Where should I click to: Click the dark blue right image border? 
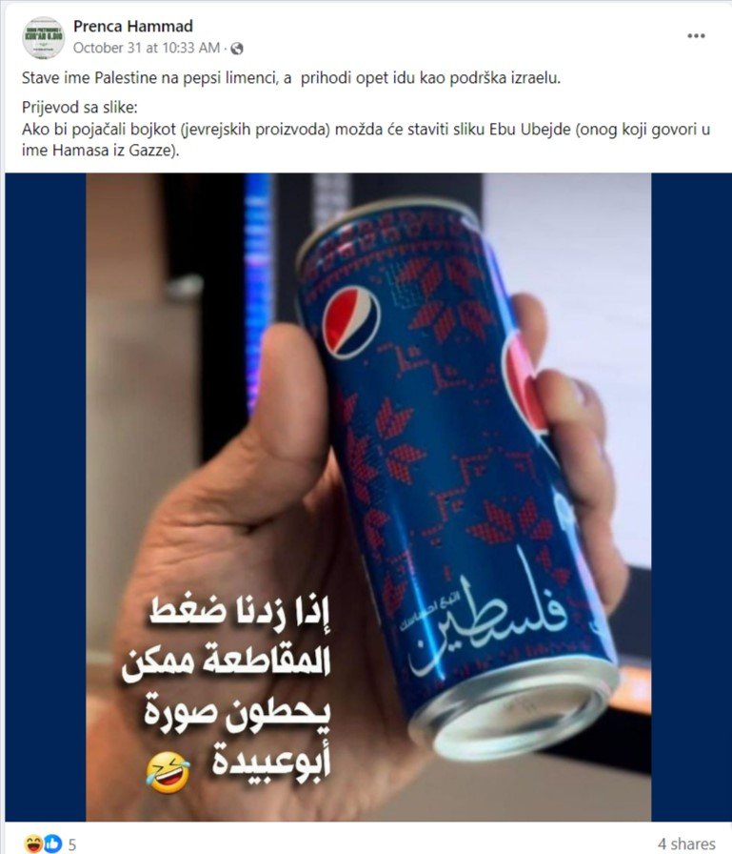691,497
